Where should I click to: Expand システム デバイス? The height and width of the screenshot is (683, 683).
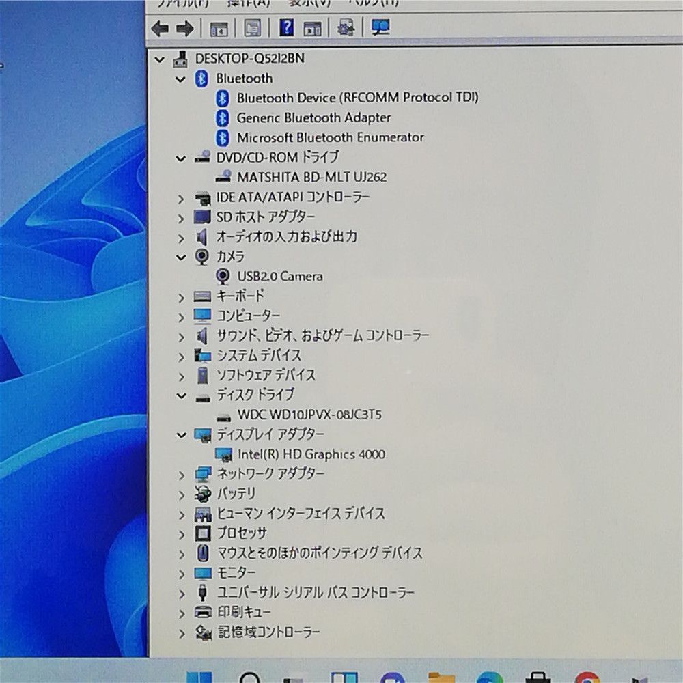click(181, 357)
